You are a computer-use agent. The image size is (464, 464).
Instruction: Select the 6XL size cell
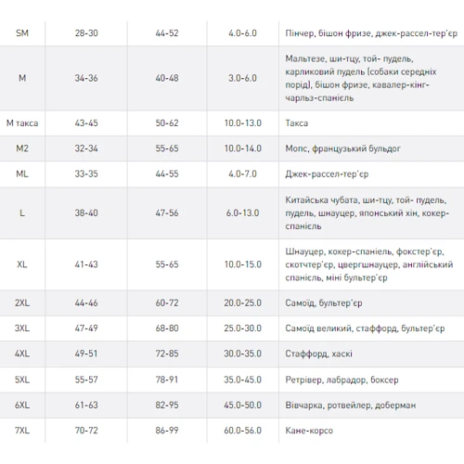(22, 405)
